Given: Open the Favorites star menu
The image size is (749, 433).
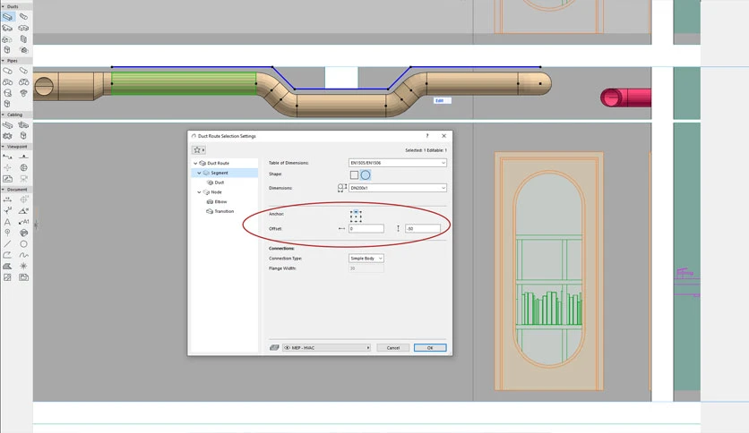Looking at the screenshot, I should coord(198,149).
